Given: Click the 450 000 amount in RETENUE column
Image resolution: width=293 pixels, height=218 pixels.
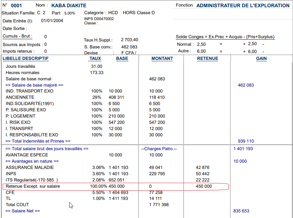Looking at the screenshot, I should pos(204,186).
